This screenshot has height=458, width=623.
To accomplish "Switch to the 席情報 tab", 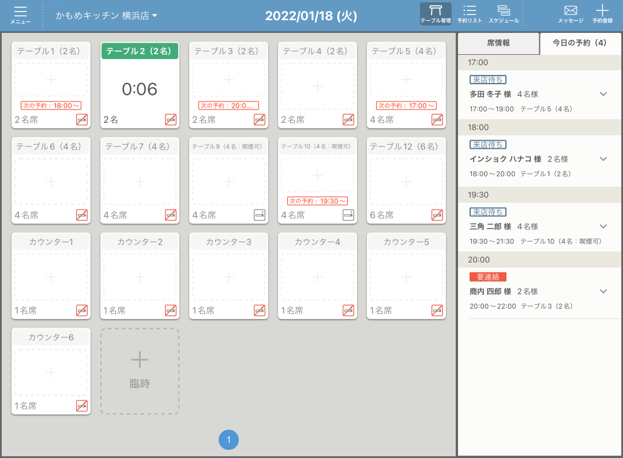I will (498, 43).
